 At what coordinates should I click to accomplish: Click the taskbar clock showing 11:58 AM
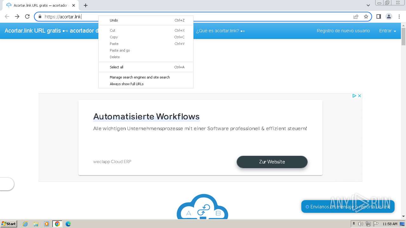[x=390, y=224]
